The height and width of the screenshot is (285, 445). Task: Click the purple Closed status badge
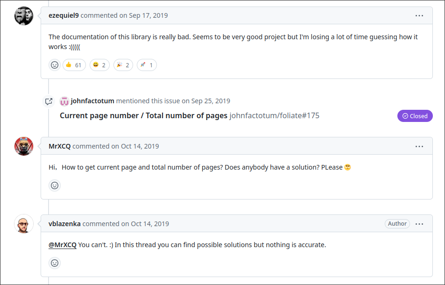pos(415,116)
